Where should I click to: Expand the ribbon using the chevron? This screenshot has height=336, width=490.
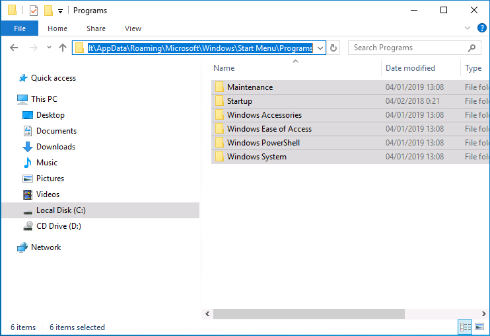(468, 28)
